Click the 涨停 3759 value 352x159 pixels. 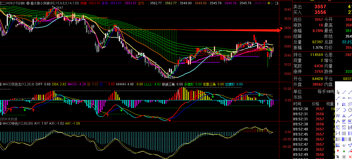[319, 71]
